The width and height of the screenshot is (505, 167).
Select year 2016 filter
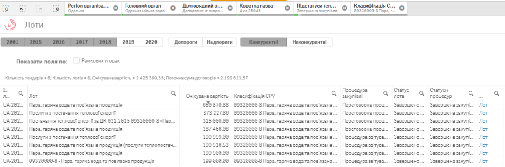(x=59, y=42)
